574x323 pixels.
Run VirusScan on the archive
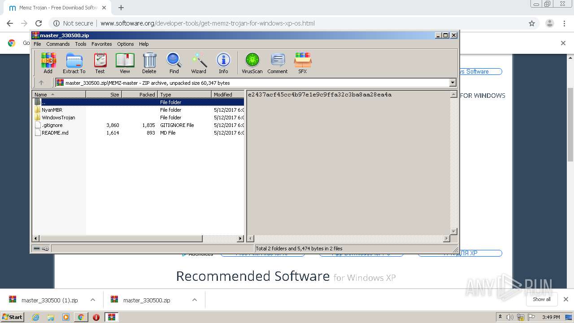252,63
